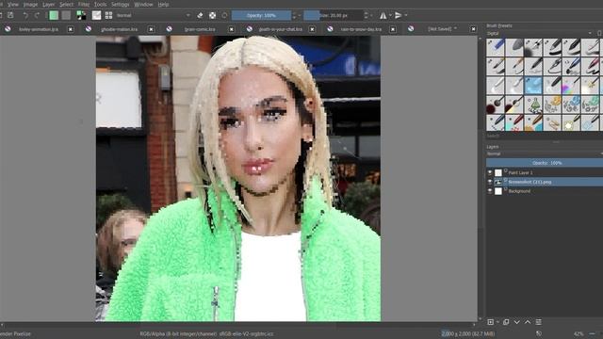This screenshot has height=339, width=603.
Task: Open the blending mode dropdown set to Normal
Action: point(153,15)
